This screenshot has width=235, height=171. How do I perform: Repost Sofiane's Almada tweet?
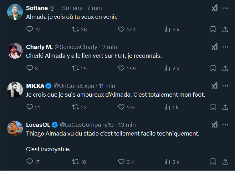[75, 29]
